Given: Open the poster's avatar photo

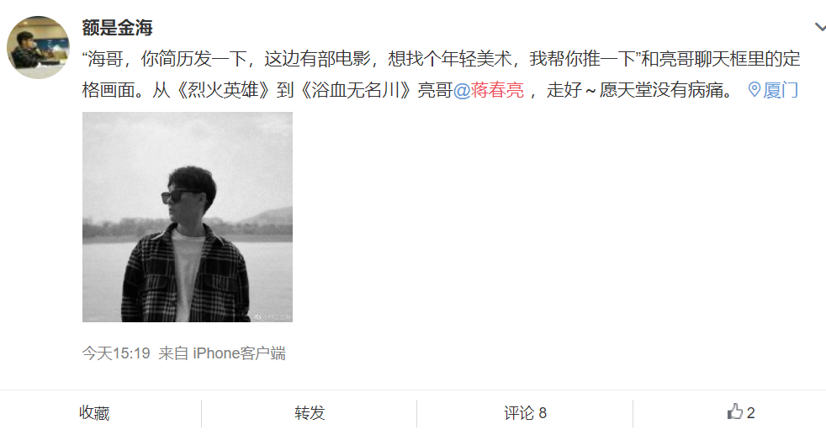Looking at the screenshot, I should (38, 47).
